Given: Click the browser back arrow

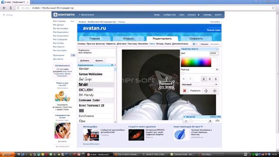Looking at the screenshot, I should point(4,8).
